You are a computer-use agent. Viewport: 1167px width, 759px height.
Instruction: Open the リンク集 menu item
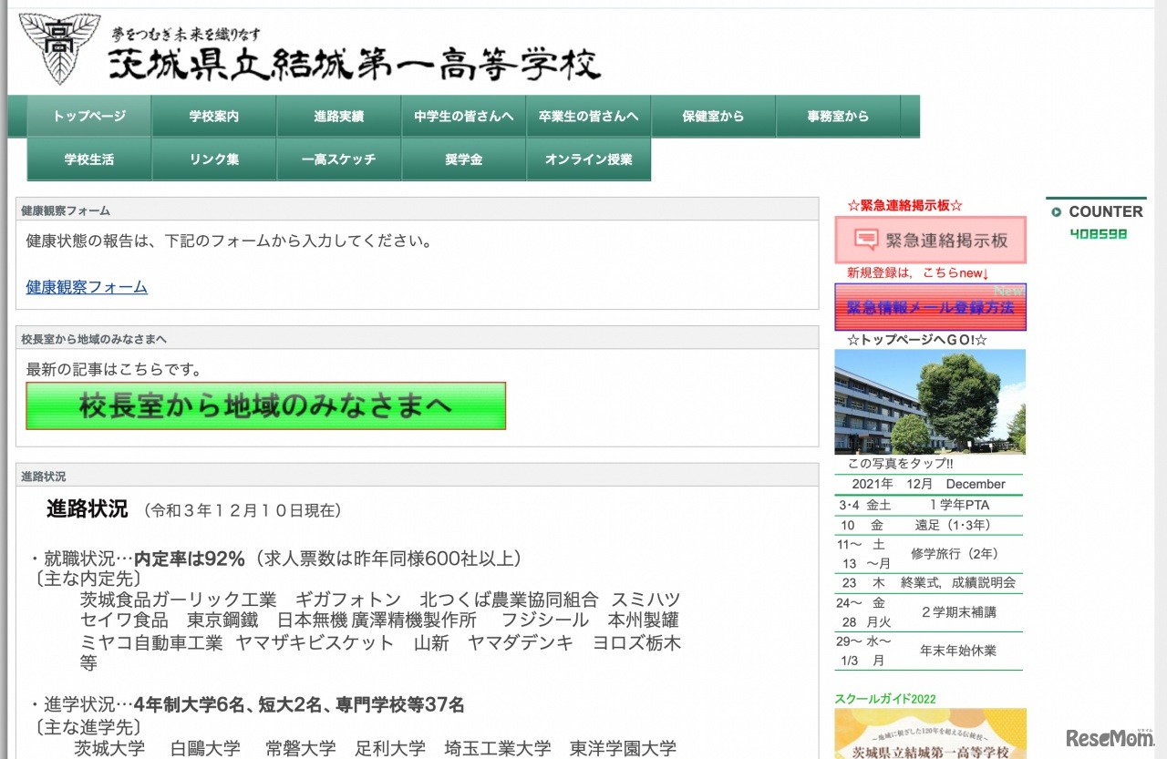[213, 159]
